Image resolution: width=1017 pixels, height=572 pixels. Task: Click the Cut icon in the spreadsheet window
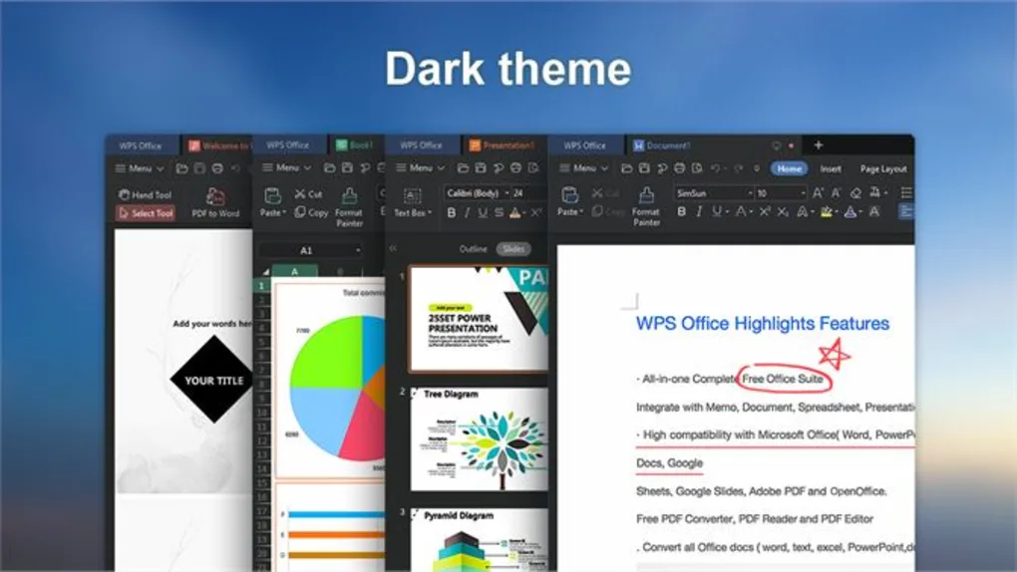click(x=308, y=194)
